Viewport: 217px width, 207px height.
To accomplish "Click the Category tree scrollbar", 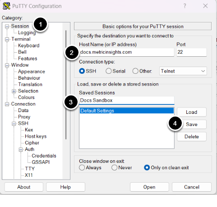I will click(x=66, y=85).
